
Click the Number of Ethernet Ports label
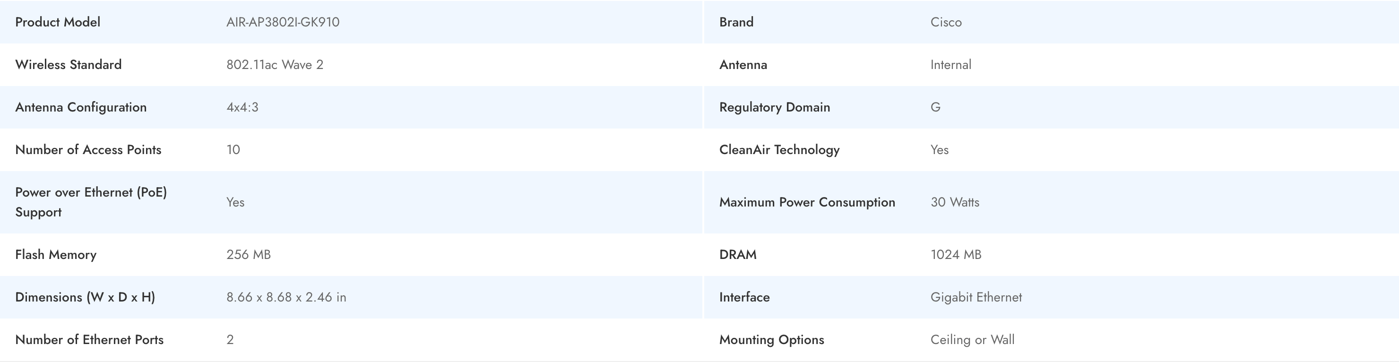coord(89,340)
